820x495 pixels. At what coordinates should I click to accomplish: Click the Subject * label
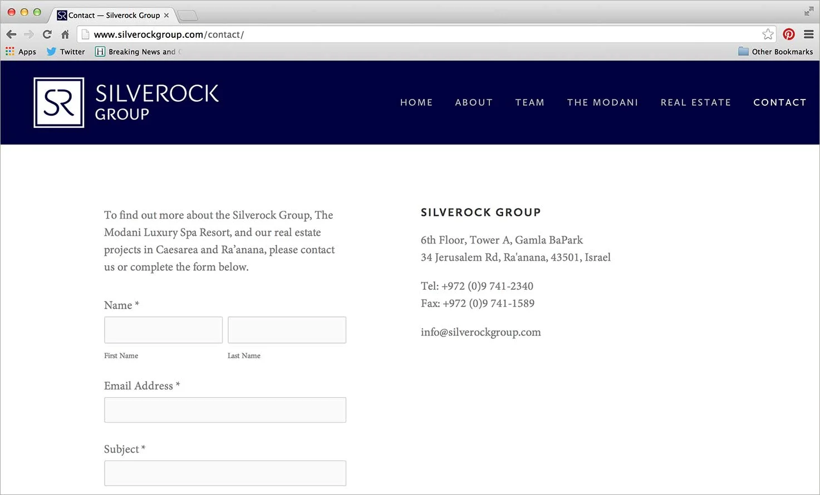coord(125,449)
